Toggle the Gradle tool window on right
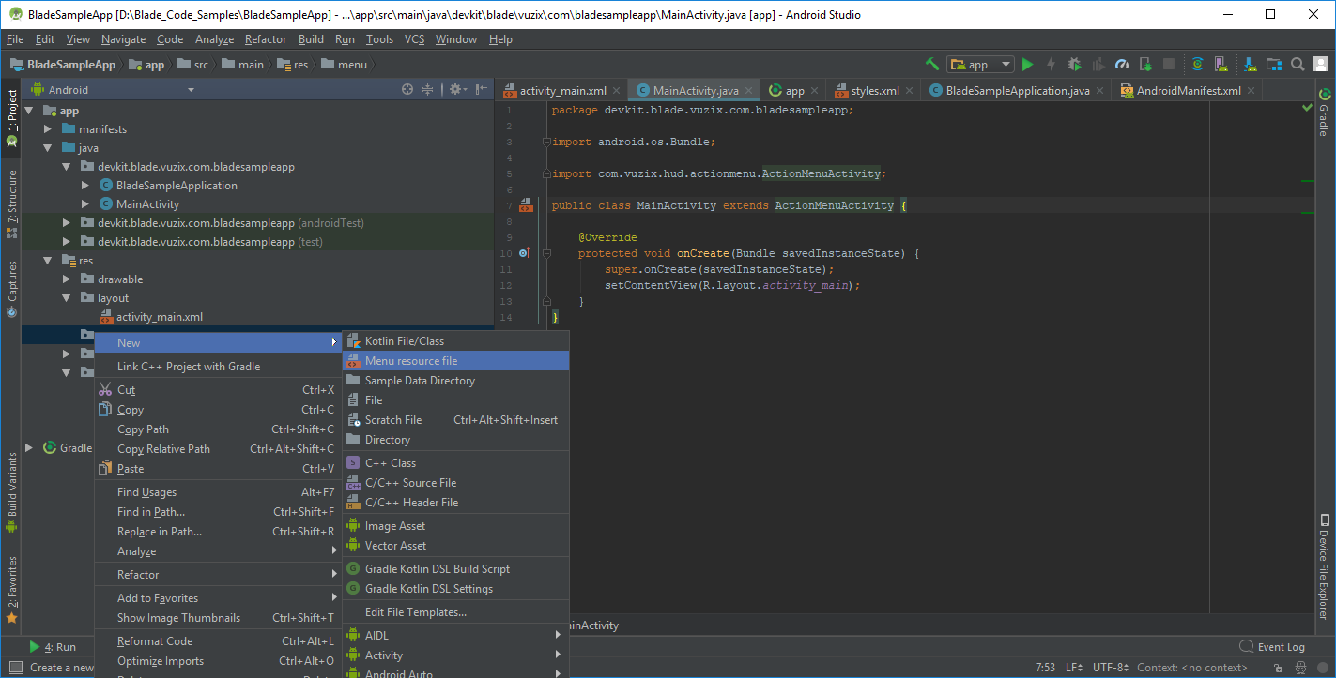The width and height of the screenshot is (1336, 678). (1325, 113)
